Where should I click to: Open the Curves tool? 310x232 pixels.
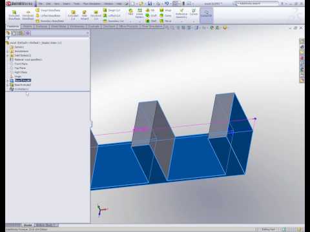tap(194, 12)
